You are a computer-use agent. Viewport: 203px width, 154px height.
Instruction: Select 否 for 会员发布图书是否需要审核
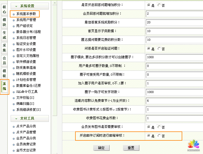(159, 127)
